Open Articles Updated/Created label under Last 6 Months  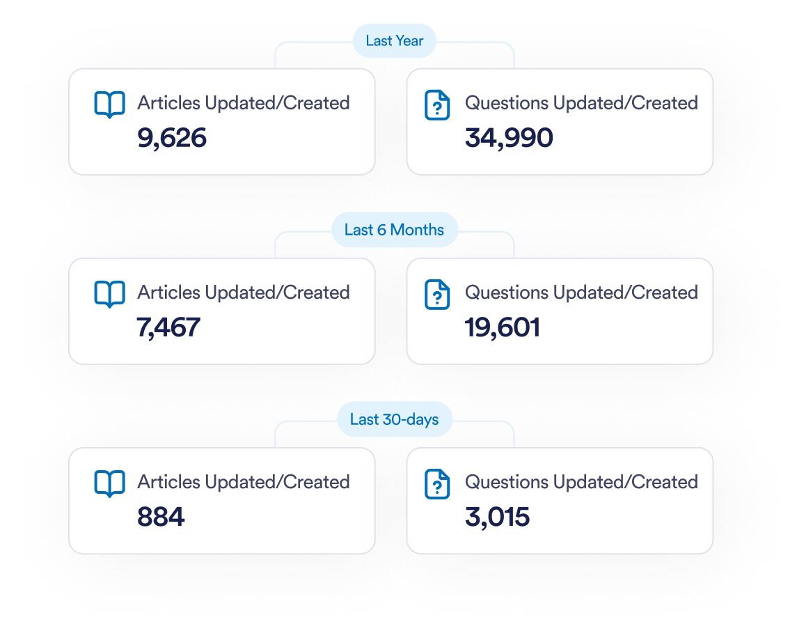click(244, 293)
